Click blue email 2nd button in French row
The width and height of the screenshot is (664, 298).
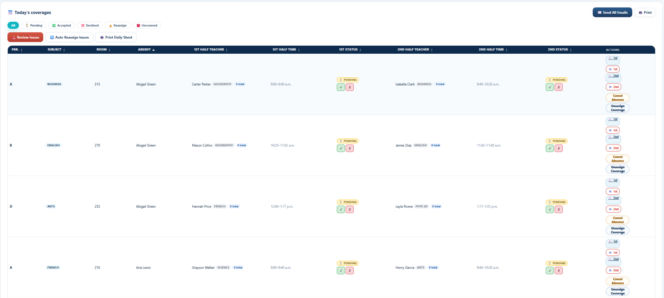(x=613, y=261)
